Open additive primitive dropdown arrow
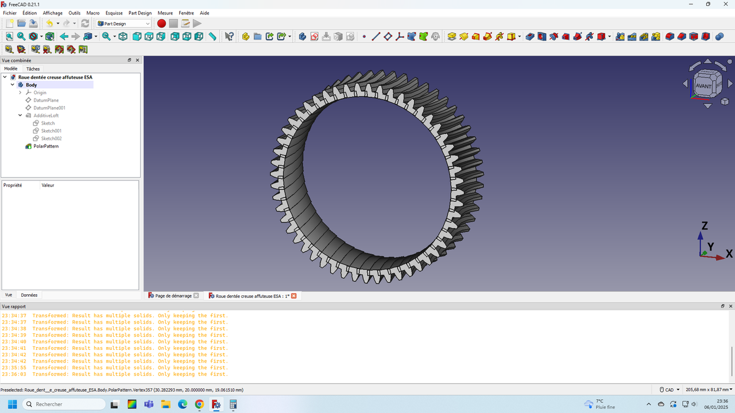Viewport: 735px width, 413px height. tap(520, 36)
